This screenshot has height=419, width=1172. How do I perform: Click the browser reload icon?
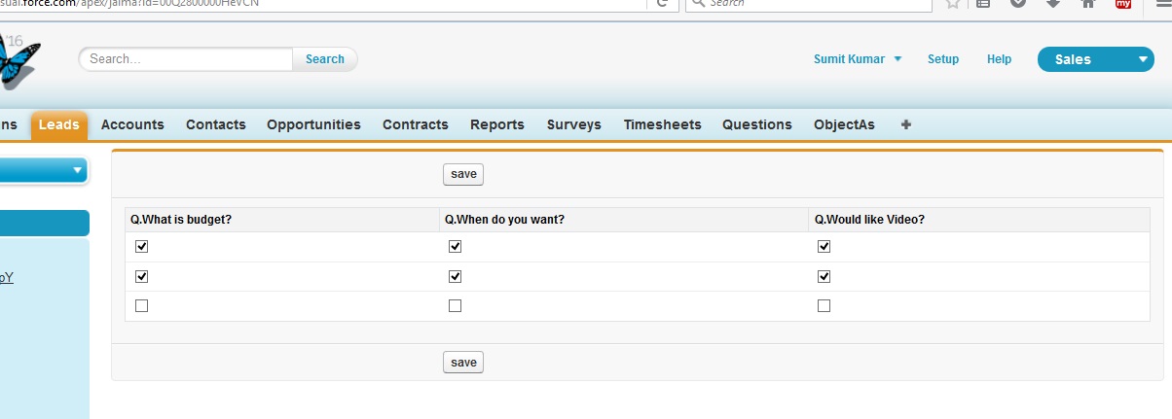click(x=662, y=3)
